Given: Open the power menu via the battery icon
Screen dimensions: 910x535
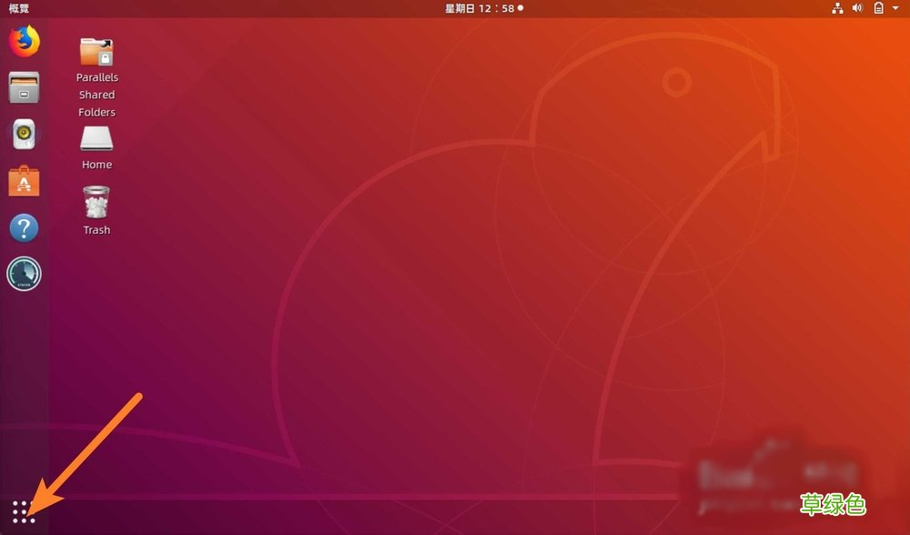Looking at the screenshot, I should [877, 8].
